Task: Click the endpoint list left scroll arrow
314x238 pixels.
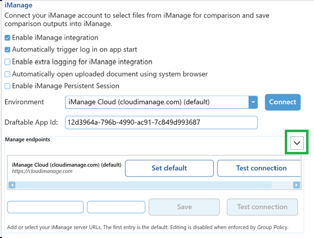Action: pos(12,185)
